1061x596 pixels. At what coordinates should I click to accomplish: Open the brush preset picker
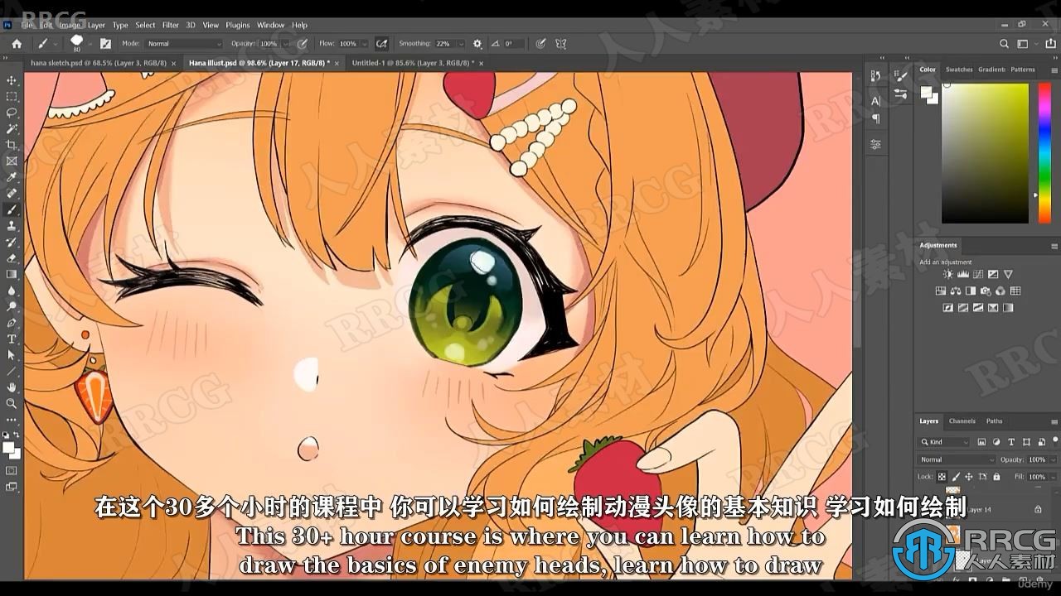tap(80, 43)
